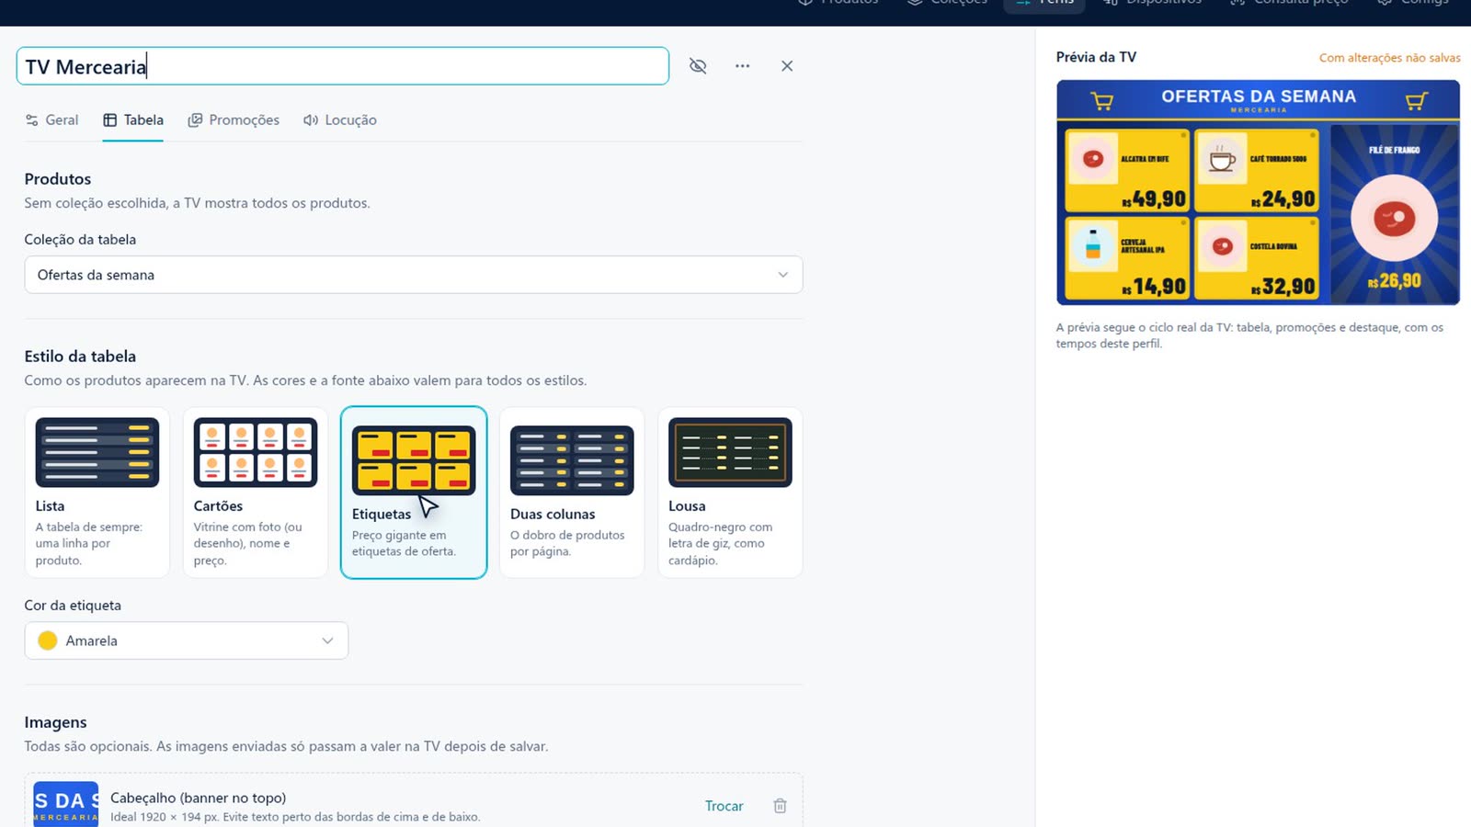Viewport: 1471px width, 827px height.
Task: Close the TV Mercearia editor
Action: pyautogui.click(x=787, y=66)
